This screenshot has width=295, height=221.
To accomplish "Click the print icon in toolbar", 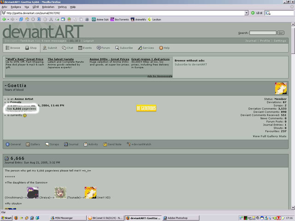I will point(87,19).
